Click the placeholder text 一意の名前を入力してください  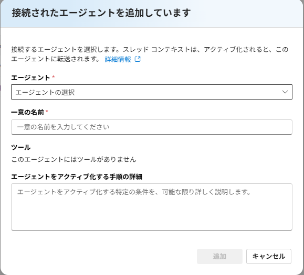[x=63, y=127]
